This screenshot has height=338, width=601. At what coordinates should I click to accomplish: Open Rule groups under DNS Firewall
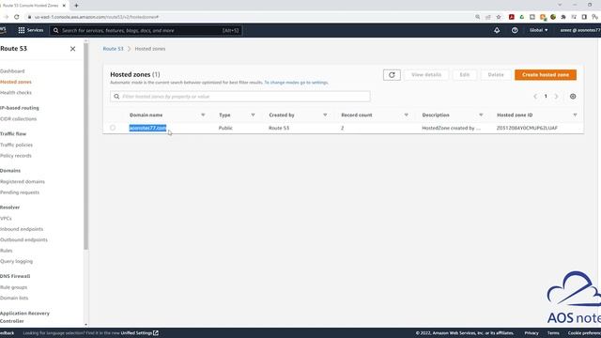click(14, 287)
